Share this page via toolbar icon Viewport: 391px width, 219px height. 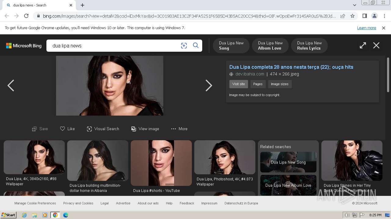point(343,16)
